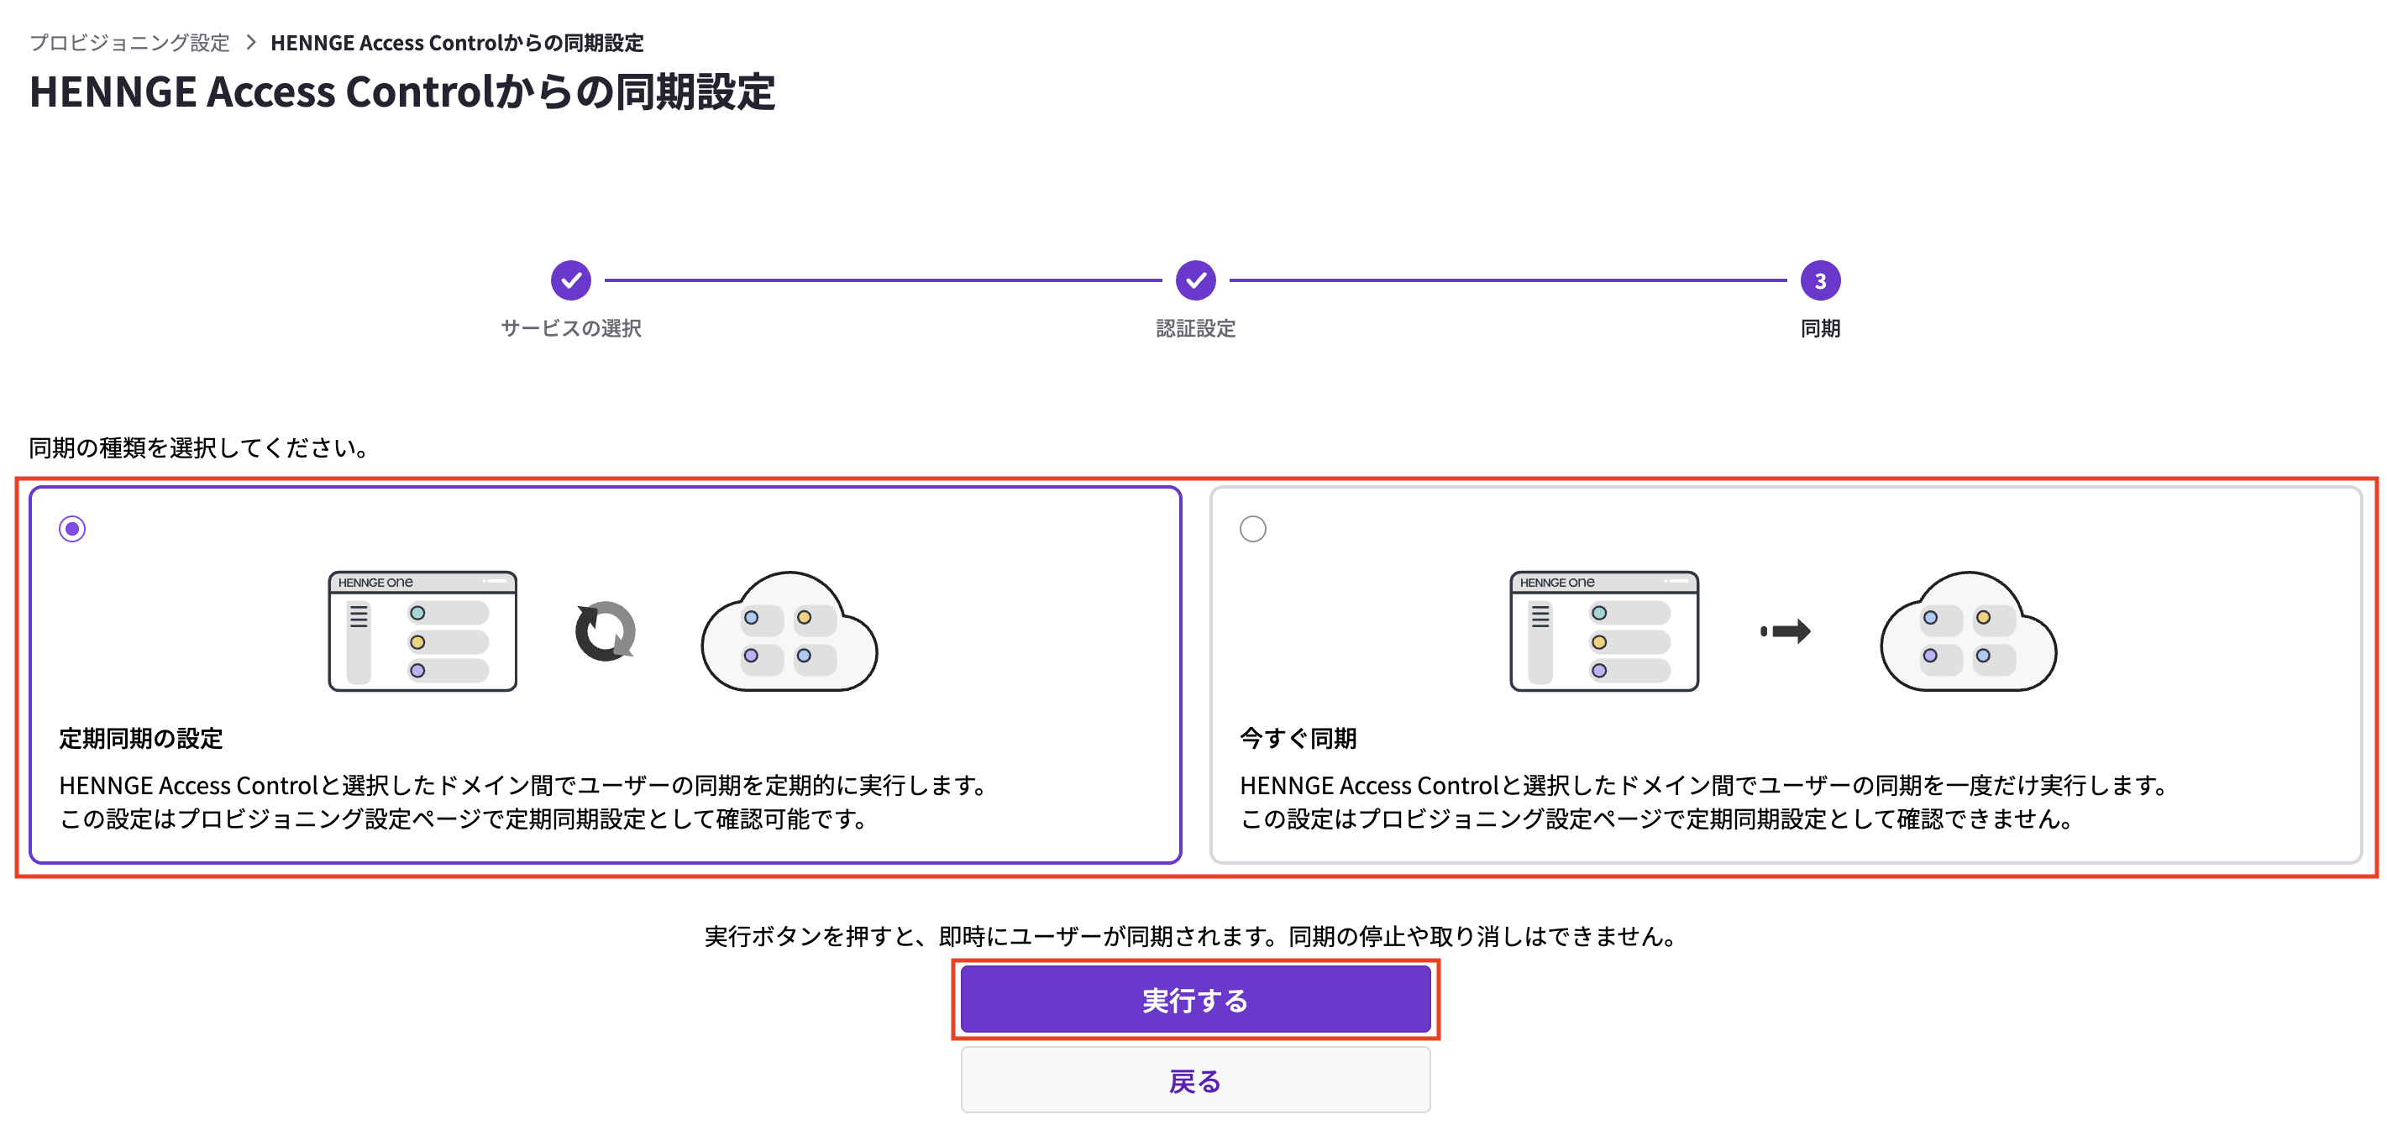Click the 戻る button

[x=1195, y=1080]
